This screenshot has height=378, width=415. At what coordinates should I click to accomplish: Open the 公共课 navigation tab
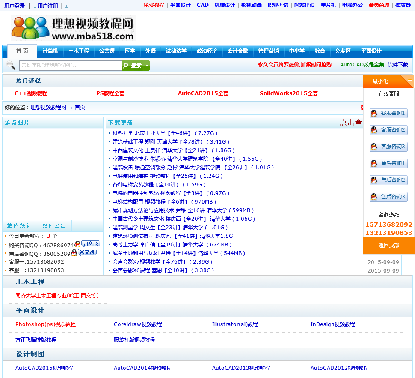pos(107,51)
